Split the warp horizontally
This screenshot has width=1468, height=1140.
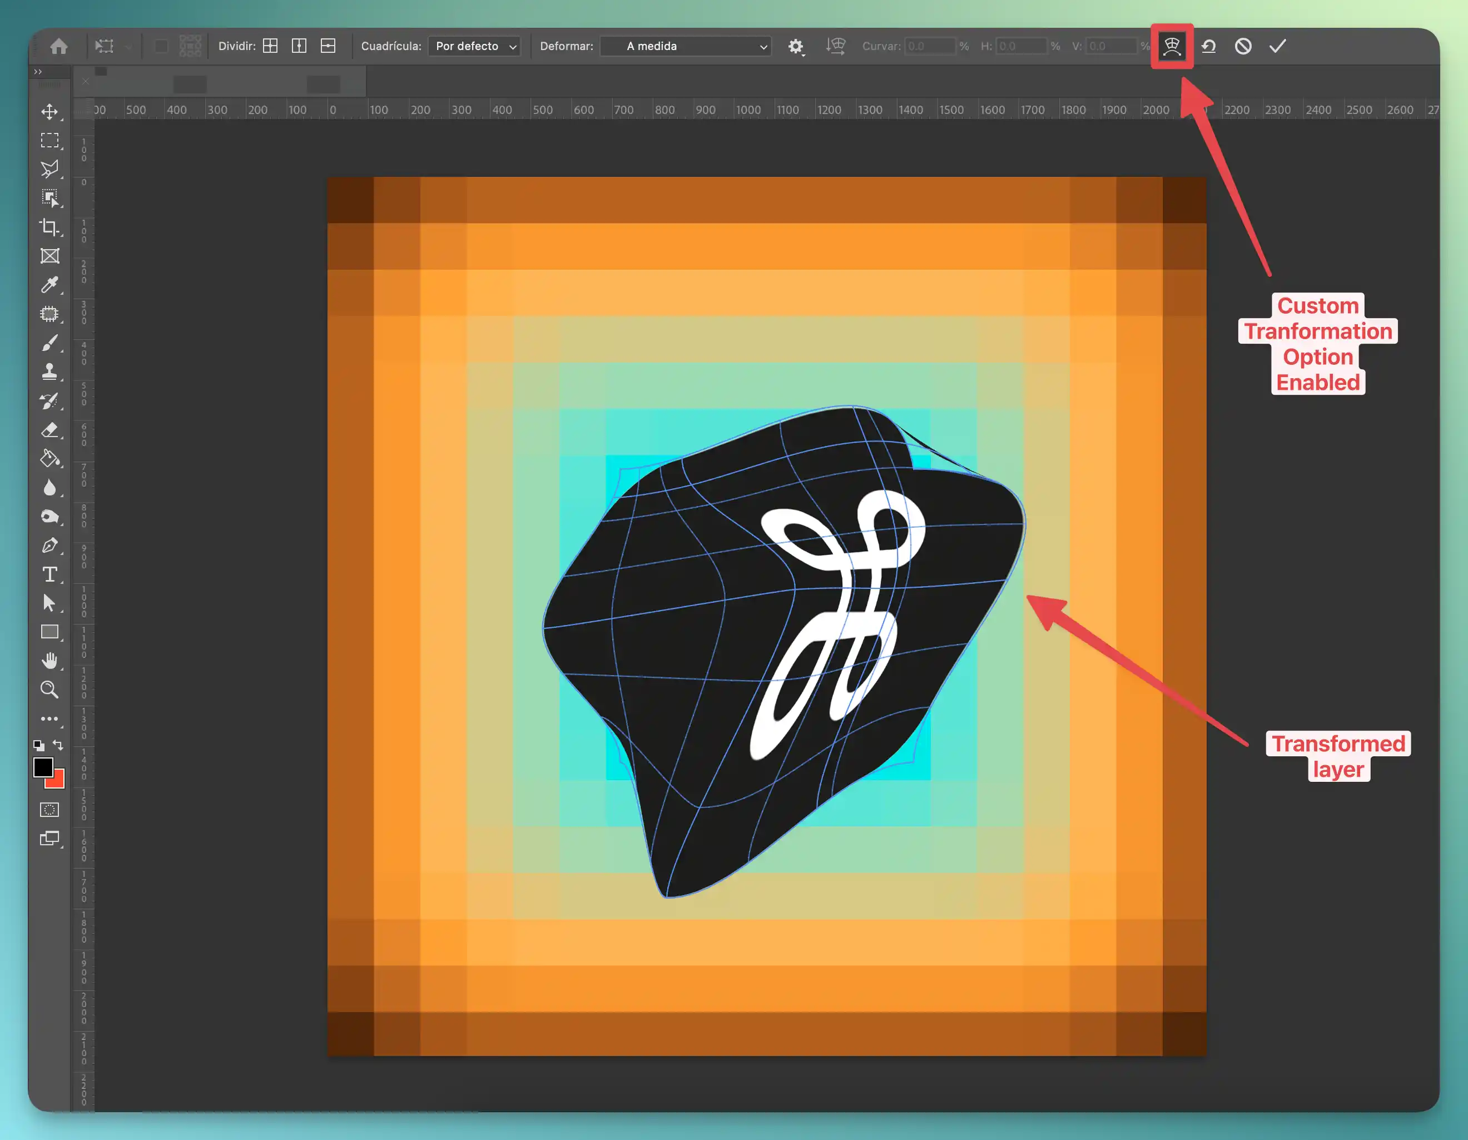[x=328, y=46]
